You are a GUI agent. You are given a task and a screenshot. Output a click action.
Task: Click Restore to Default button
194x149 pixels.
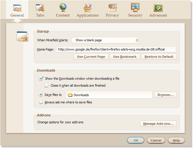[159, 57]
